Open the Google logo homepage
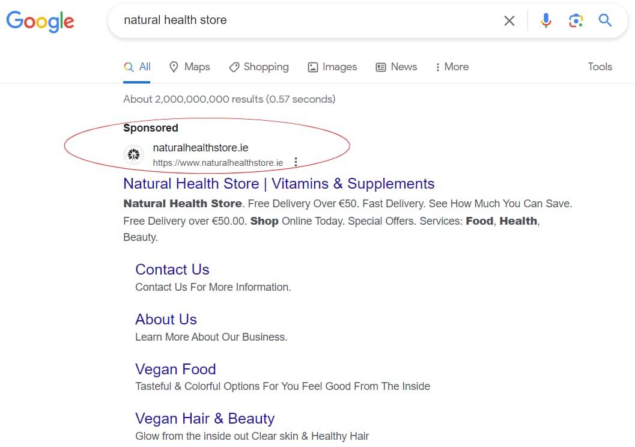635x447 pixels. pos(40,22)
